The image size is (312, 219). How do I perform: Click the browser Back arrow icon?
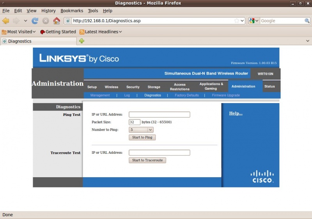point(6,21)
